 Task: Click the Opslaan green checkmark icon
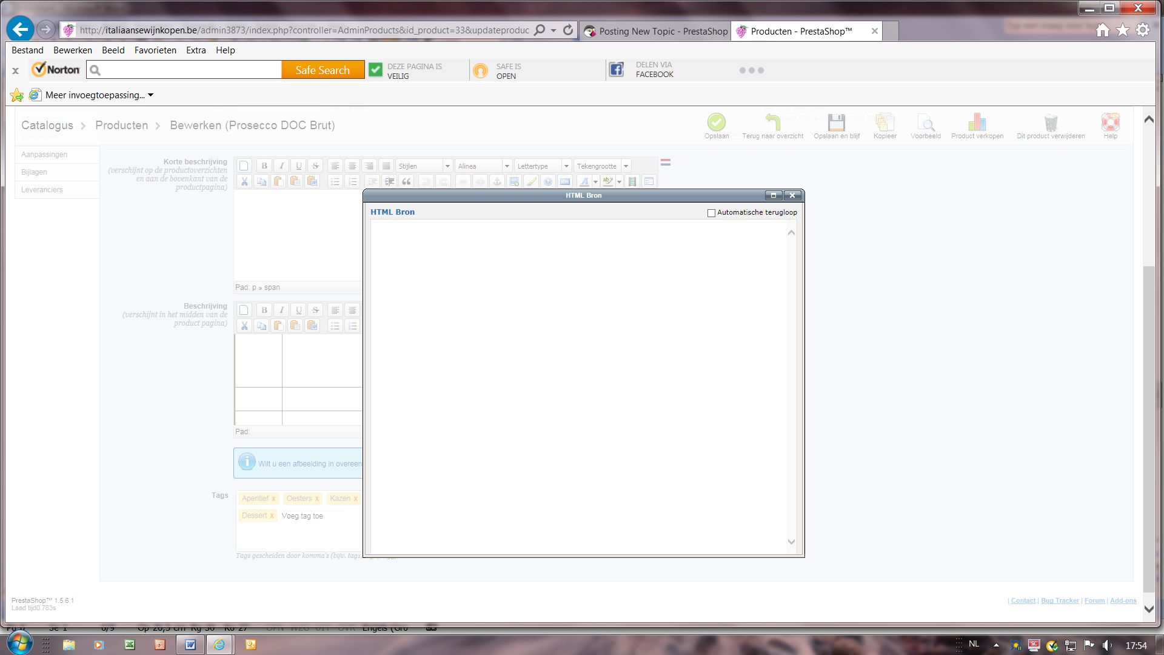pyautogui.click(x=716, y=123)
